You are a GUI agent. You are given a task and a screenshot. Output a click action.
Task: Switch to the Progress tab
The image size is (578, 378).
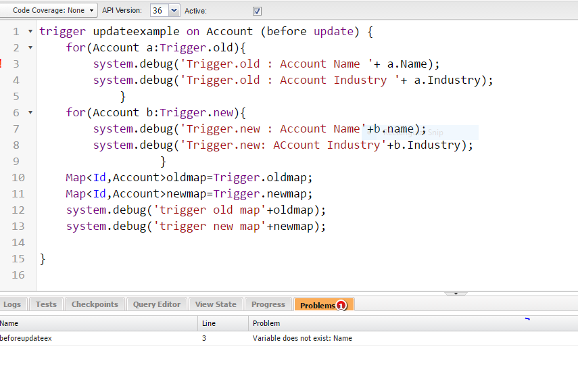pyautogui.click(x=268, y=304)
